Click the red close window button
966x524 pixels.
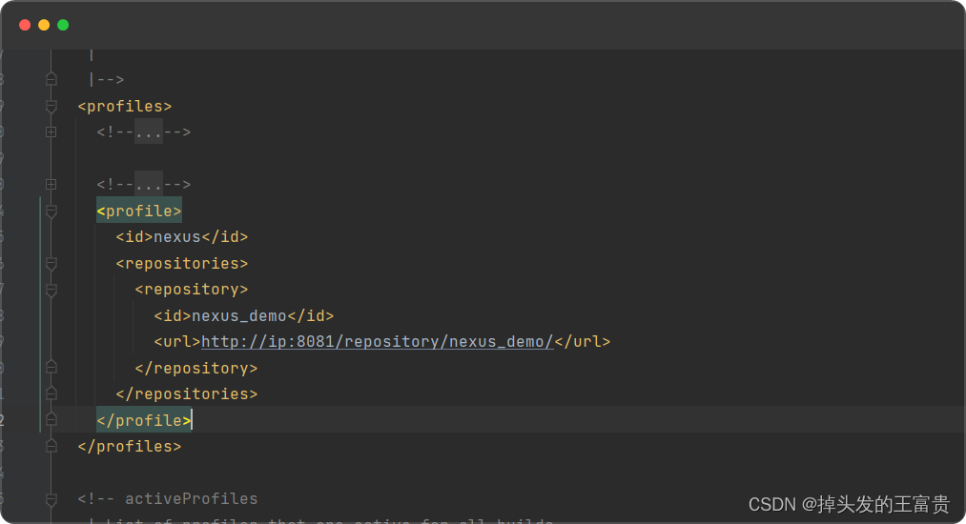(x=25, y=25)
